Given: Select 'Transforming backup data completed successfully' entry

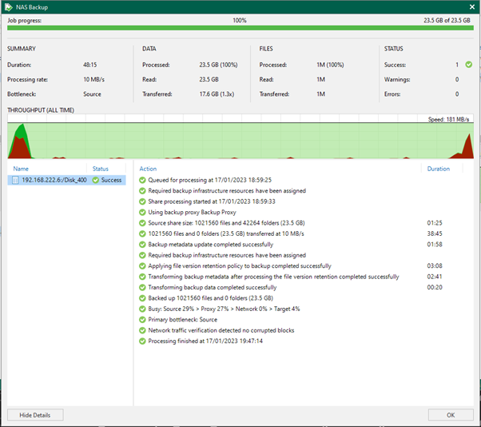Looking at the screenshot, I should (213, 287).
